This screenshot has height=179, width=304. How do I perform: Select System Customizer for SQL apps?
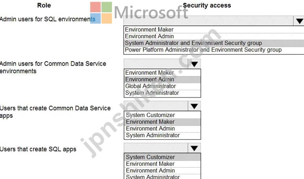pyautogui.click(x=162, y=157)
